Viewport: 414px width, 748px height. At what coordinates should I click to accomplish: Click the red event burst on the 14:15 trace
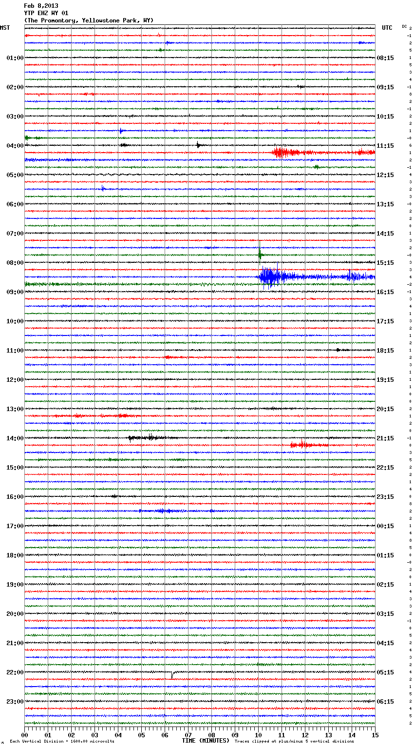pos(308,445)
